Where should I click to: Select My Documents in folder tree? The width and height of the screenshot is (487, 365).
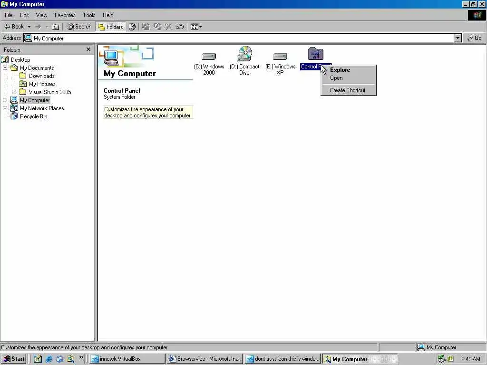37,67
